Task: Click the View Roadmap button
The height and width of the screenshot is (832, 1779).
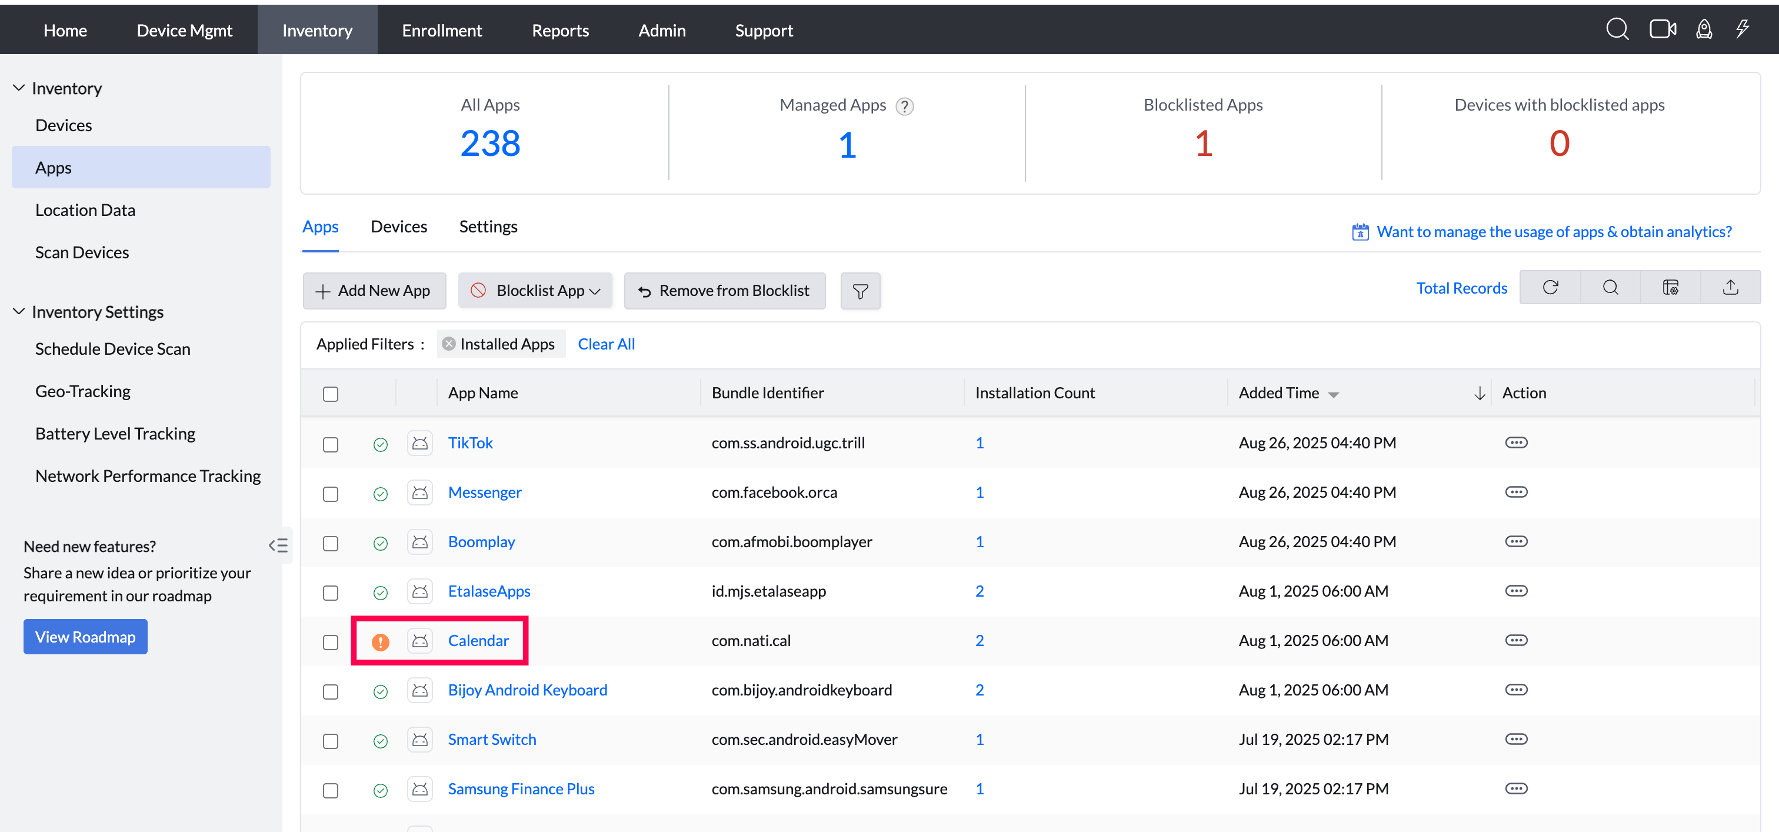Action: [x=85, y=637]
